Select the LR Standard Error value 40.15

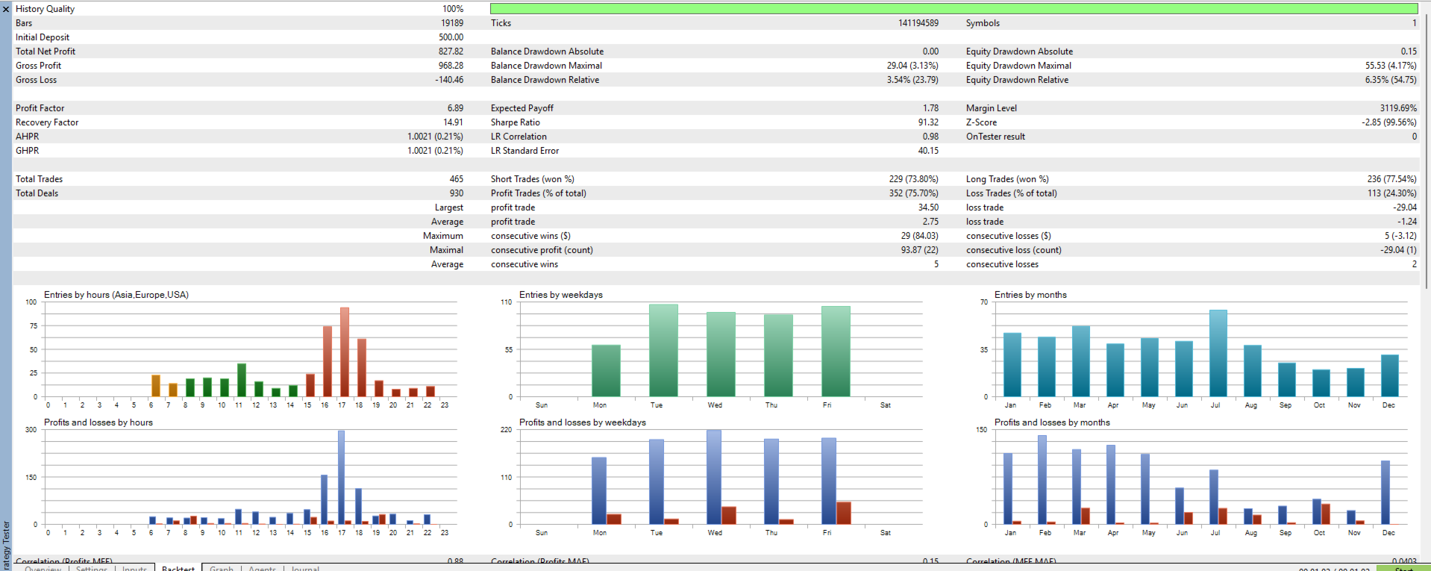pos(928,151)
